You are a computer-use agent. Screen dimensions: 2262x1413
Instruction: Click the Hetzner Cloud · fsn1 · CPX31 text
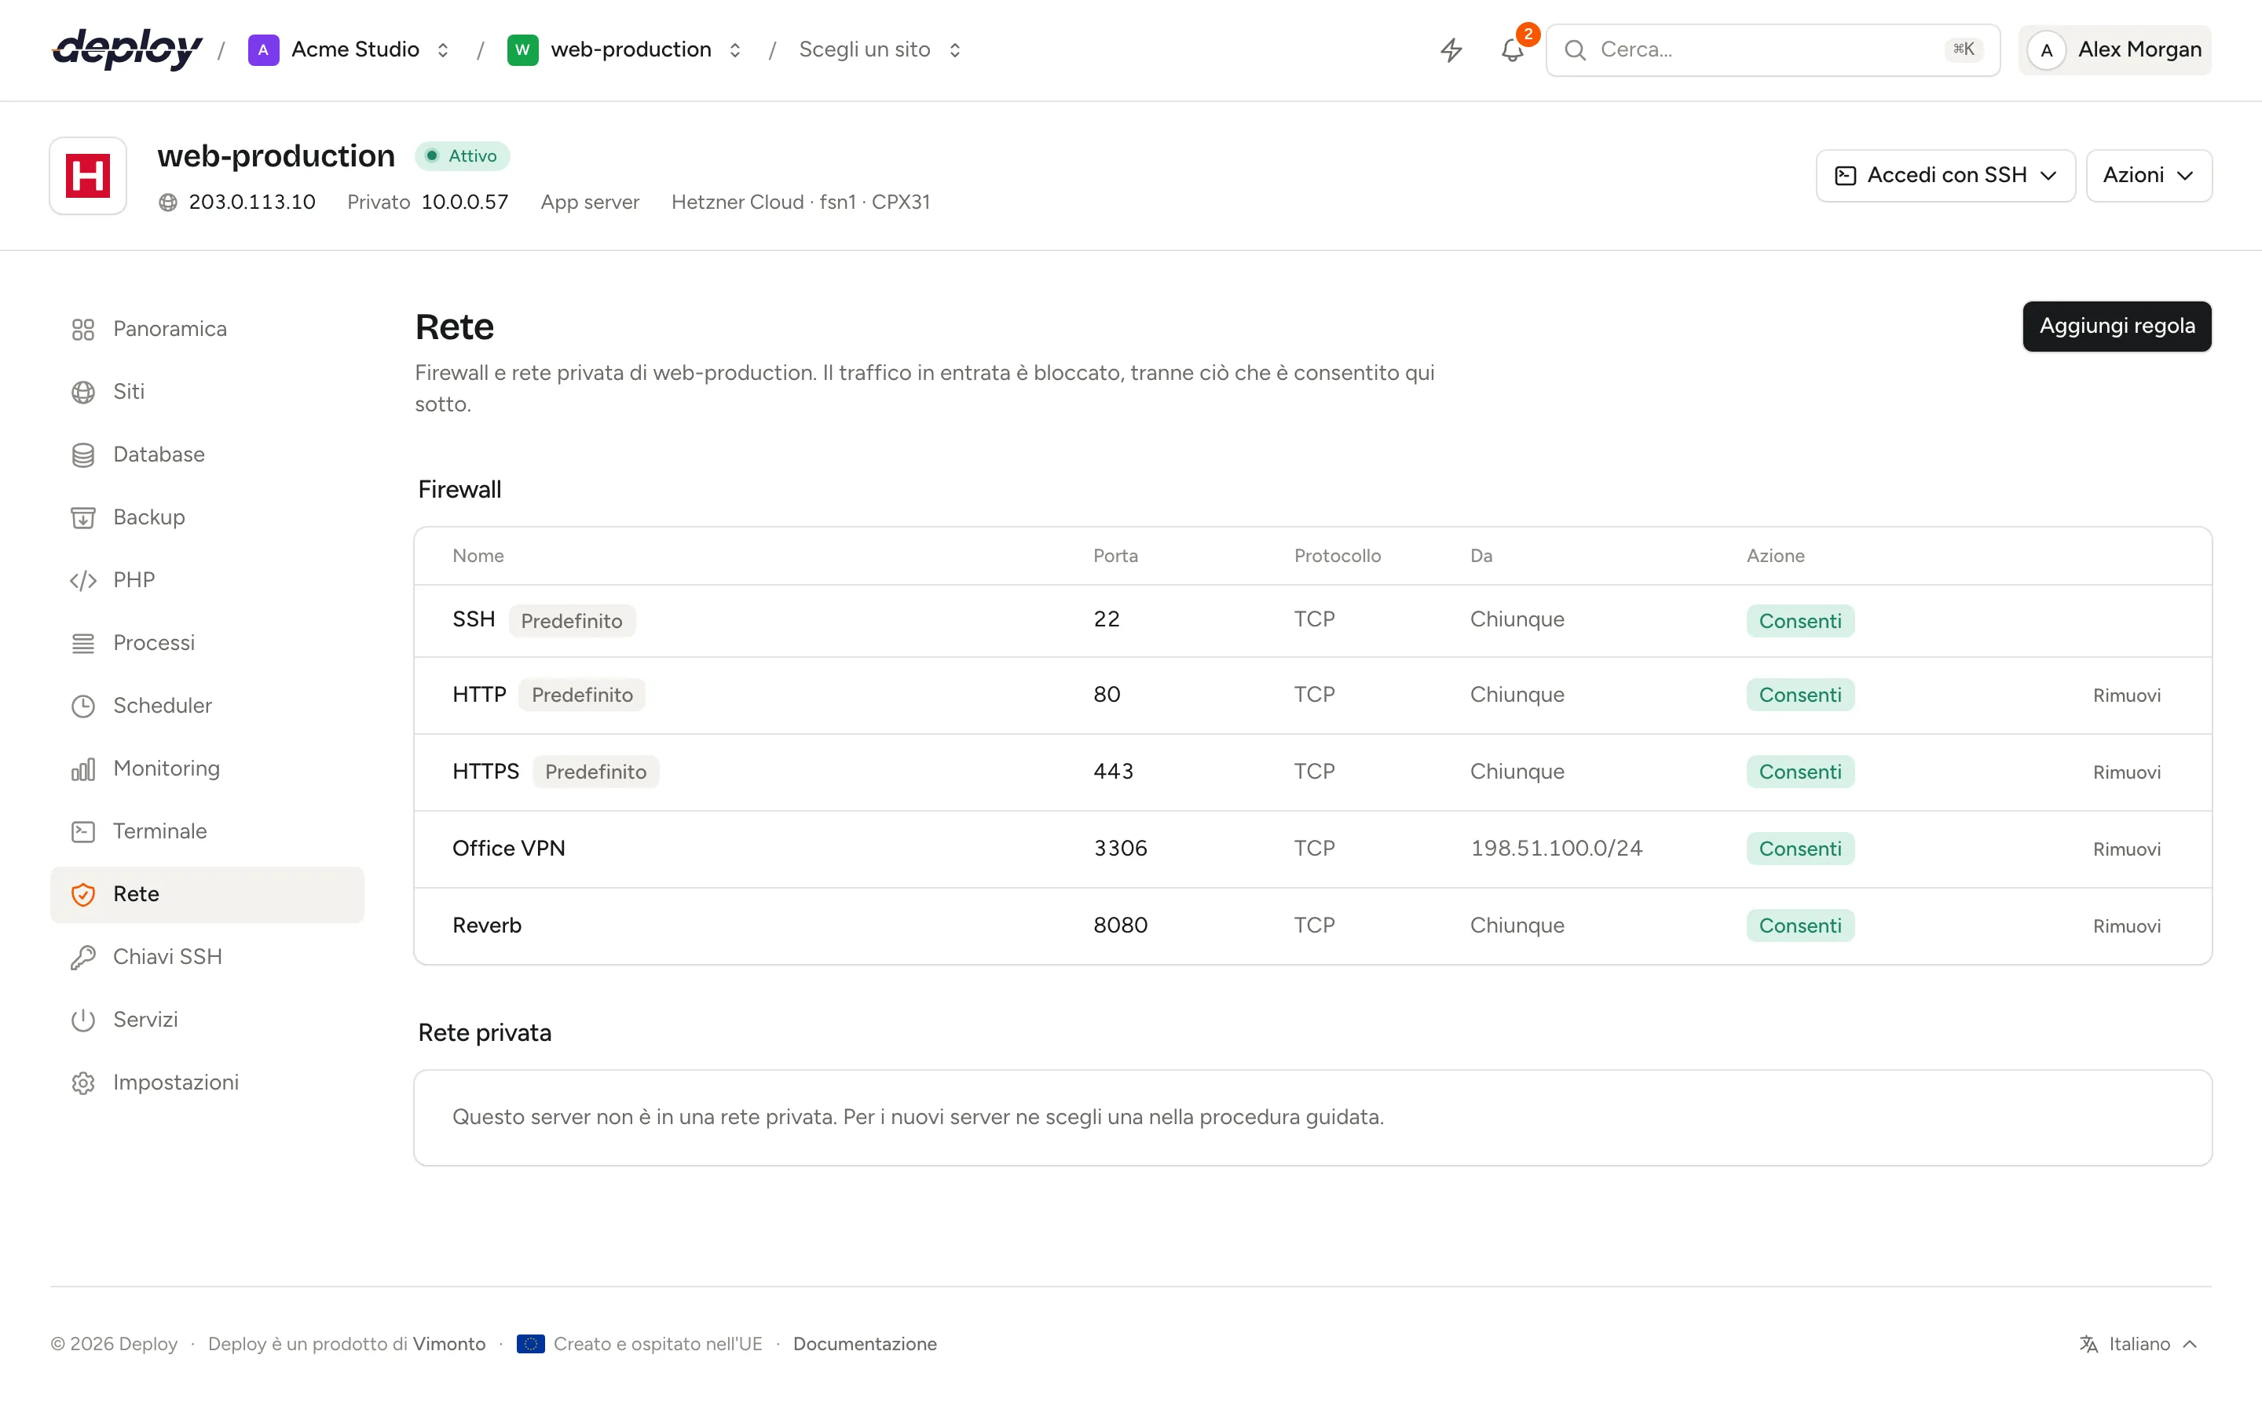tap(800, 202)
